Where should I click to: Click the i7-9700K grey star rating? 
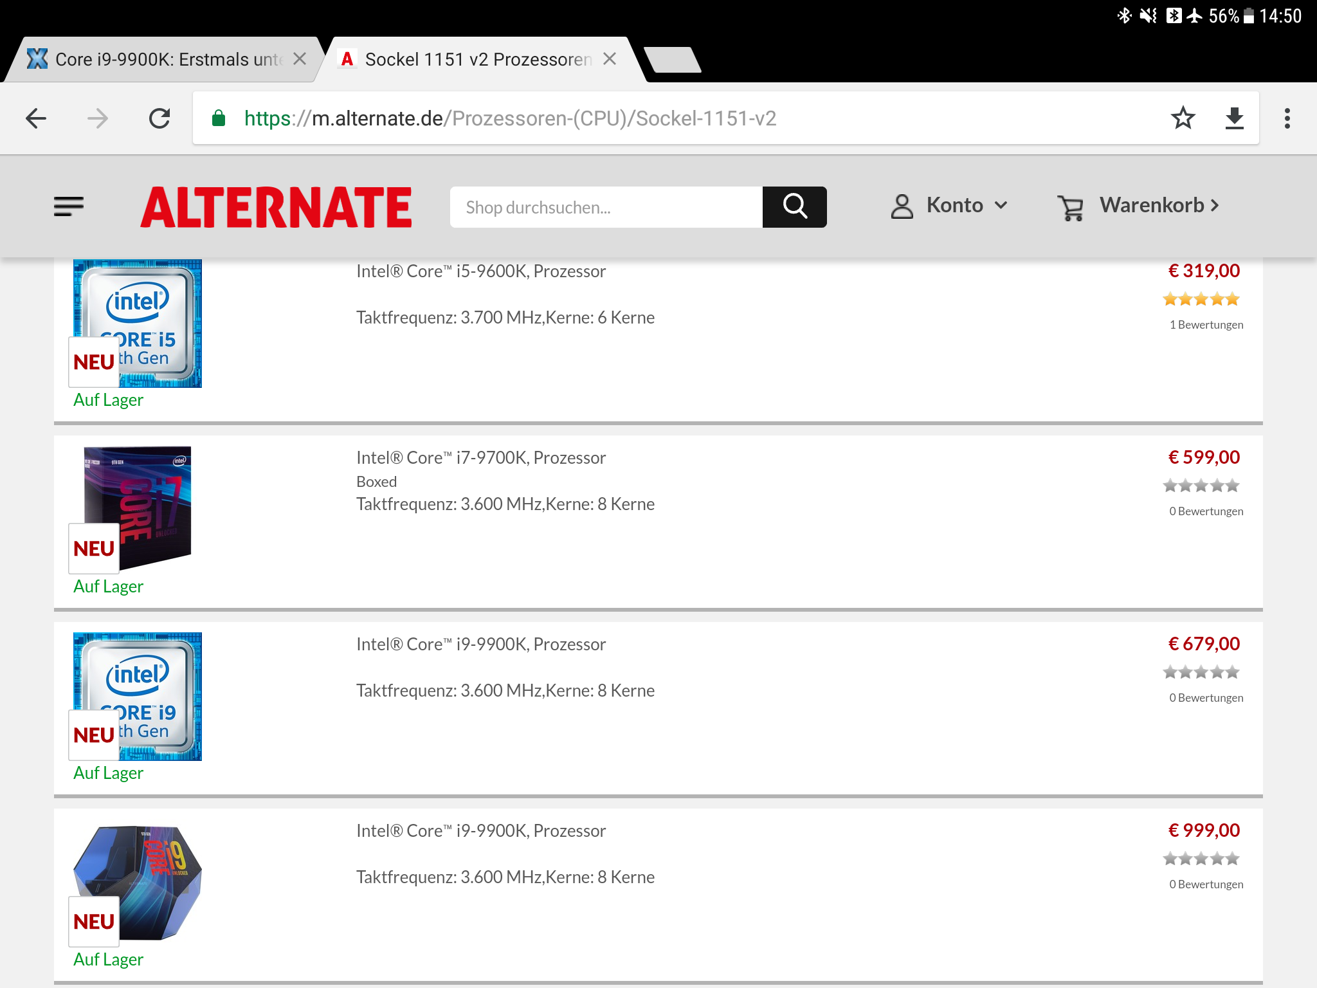[1201, 486]
